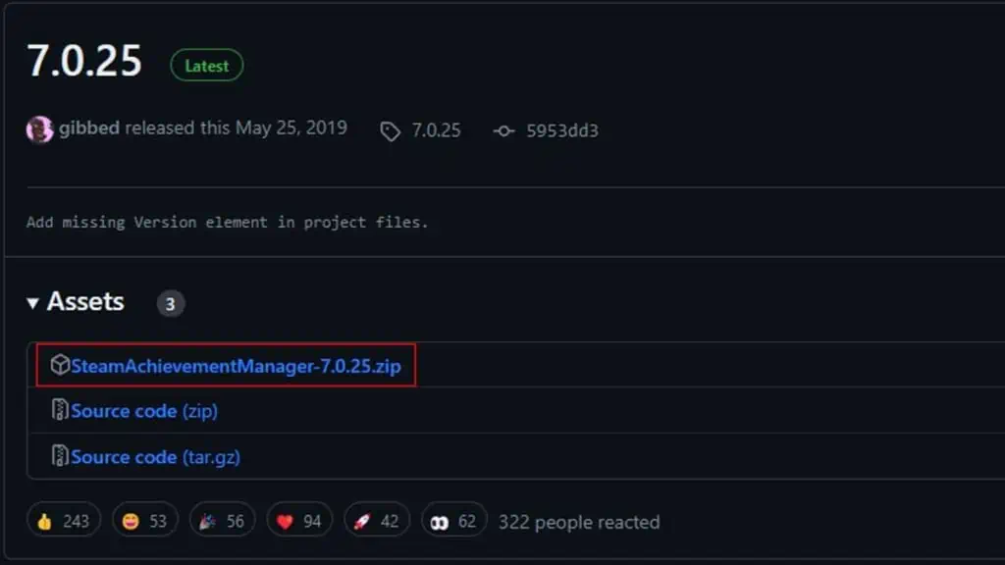Toggle the party popper reaction with 56
Screen dimensions: 1005x565
[x=222, y=521]
